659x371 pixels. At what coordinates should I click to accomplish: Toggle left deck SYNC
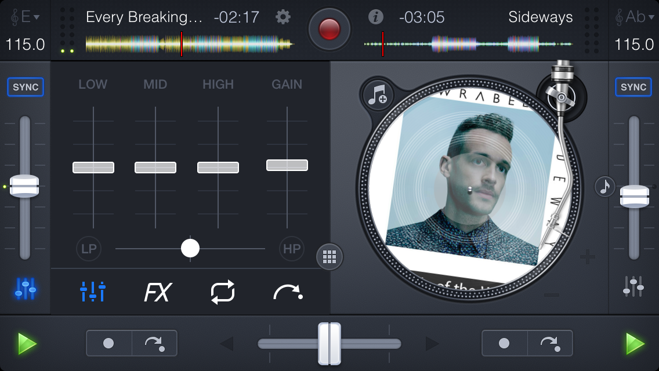coord(25,87)
